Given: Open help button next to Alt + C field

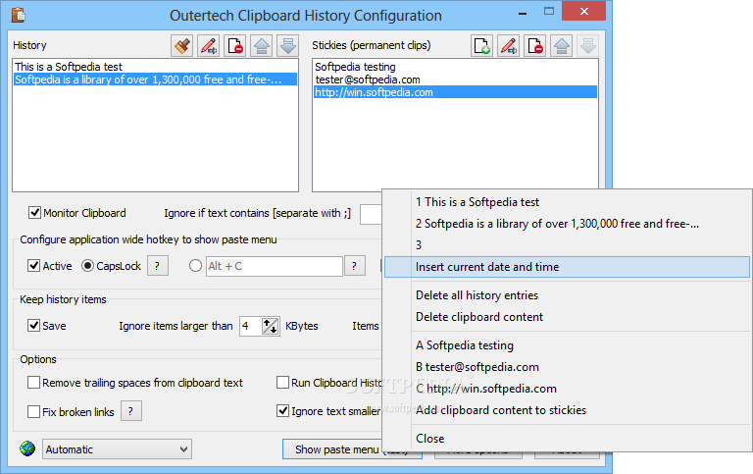Looking at the screenshot, I should tap(354, 265).
